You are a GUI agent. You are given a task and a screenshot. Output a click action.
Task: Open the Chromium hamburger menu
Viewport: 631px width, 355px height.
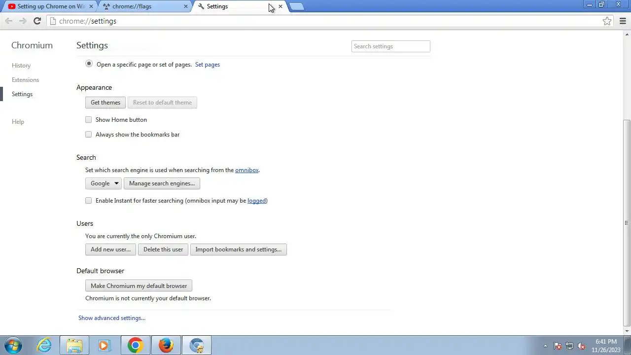(623, 21)
